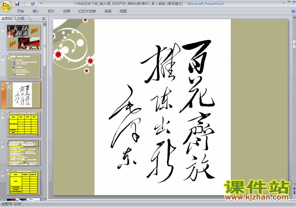Show the 幻灯片 thumbnails pane tab
This screenshot has height=208, width=296.
tap(7, 19)
